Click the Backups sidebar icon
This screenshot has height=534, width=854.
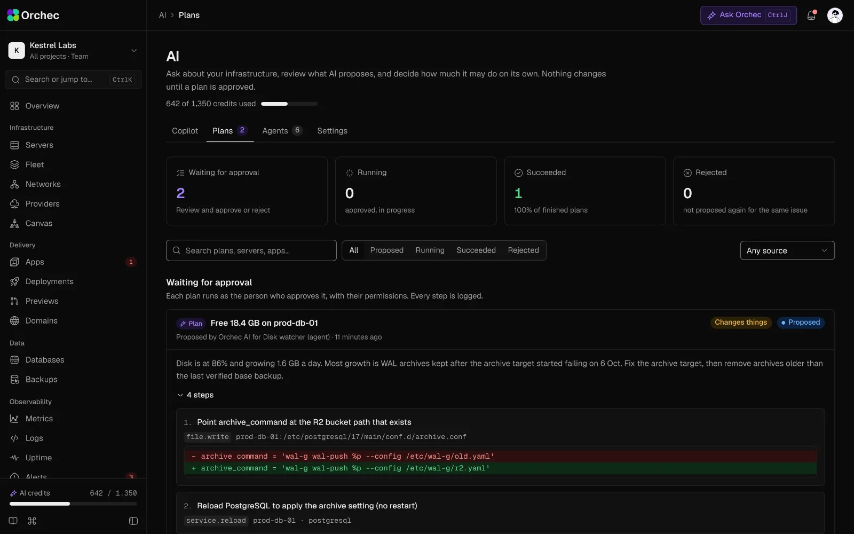(x=14, y=380)
